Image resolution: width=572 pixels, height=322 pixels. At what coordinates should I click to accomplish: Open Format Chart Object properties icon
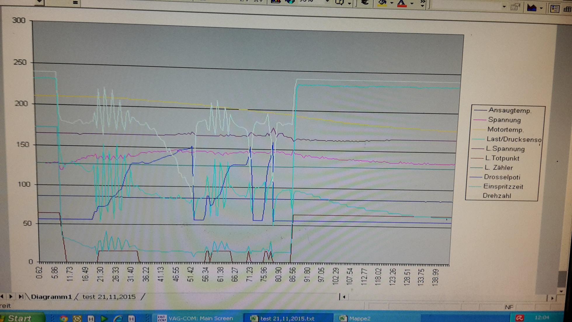tap(516, 7)
